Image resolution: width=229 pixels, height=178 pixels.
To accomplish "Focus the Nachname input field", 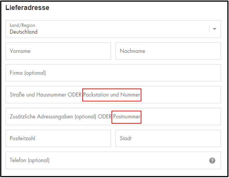I will tap(168, 51).
